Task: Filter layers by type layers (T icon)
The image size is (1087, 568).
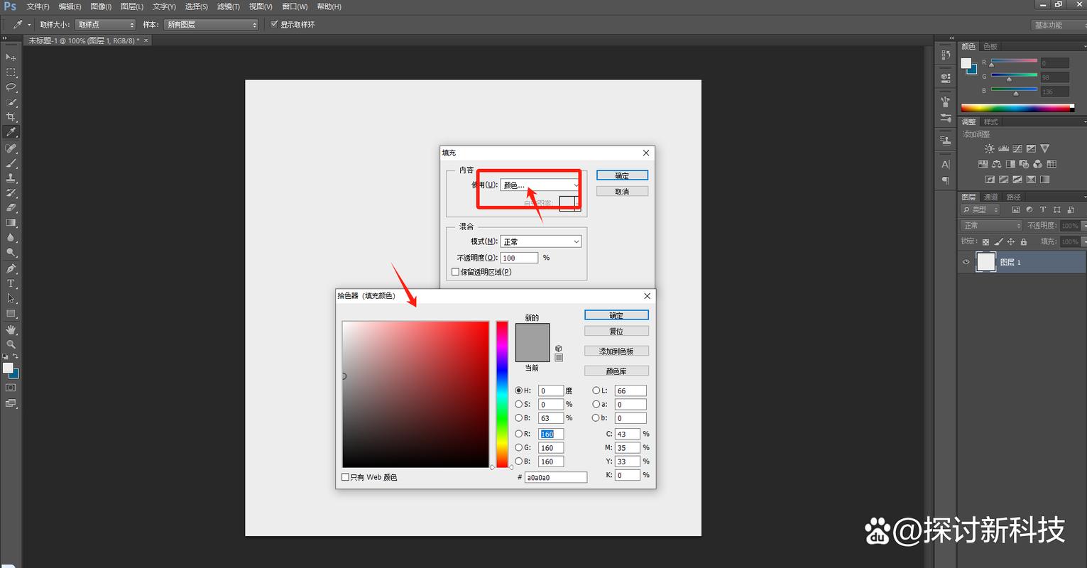Action: [x=1043, y=209]
